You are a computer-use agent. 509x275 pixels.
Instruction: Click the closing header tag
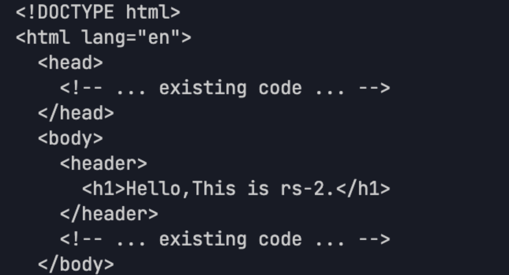(109, 214)
